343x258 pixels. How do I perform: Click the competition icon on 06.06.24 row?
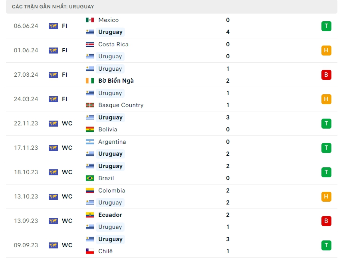point(53,26)
